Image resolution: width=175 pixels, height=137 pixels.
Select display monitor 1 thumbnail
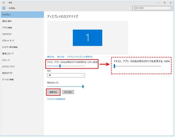[x=88, y=38]
